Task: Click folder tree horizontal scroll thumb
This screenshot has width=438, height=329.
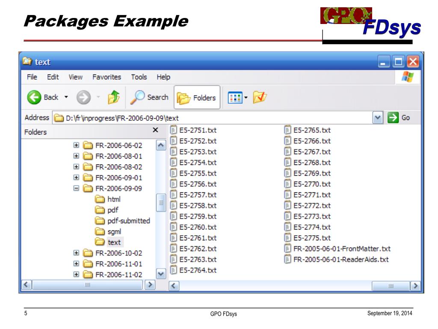Action: (x=87, y=285)
